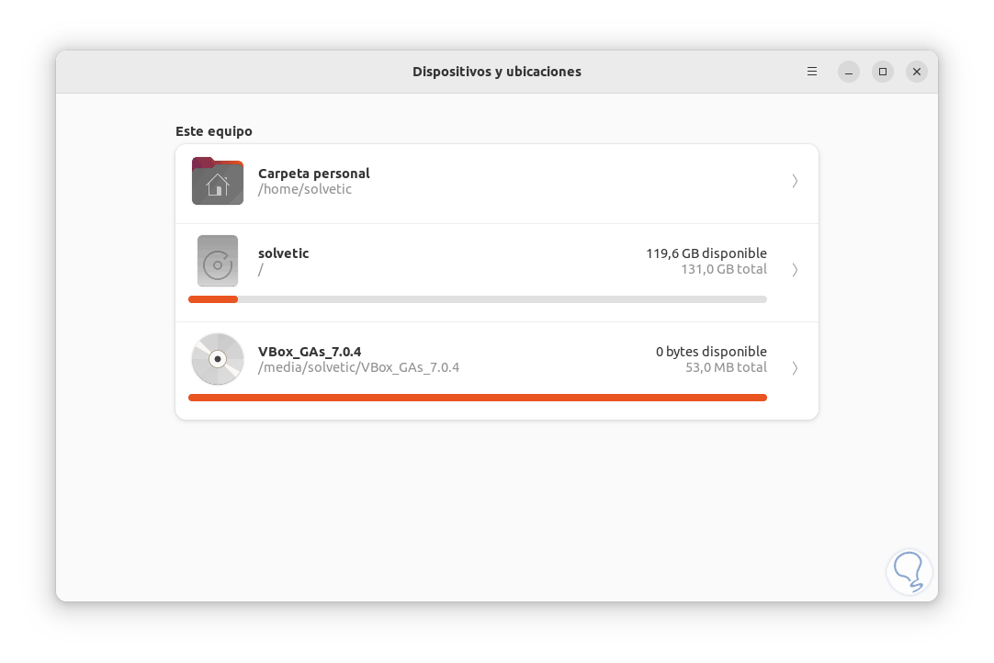Expand the solvetic disk row chevron
Screen dimensions: 994x663
(x=795, y=270)
